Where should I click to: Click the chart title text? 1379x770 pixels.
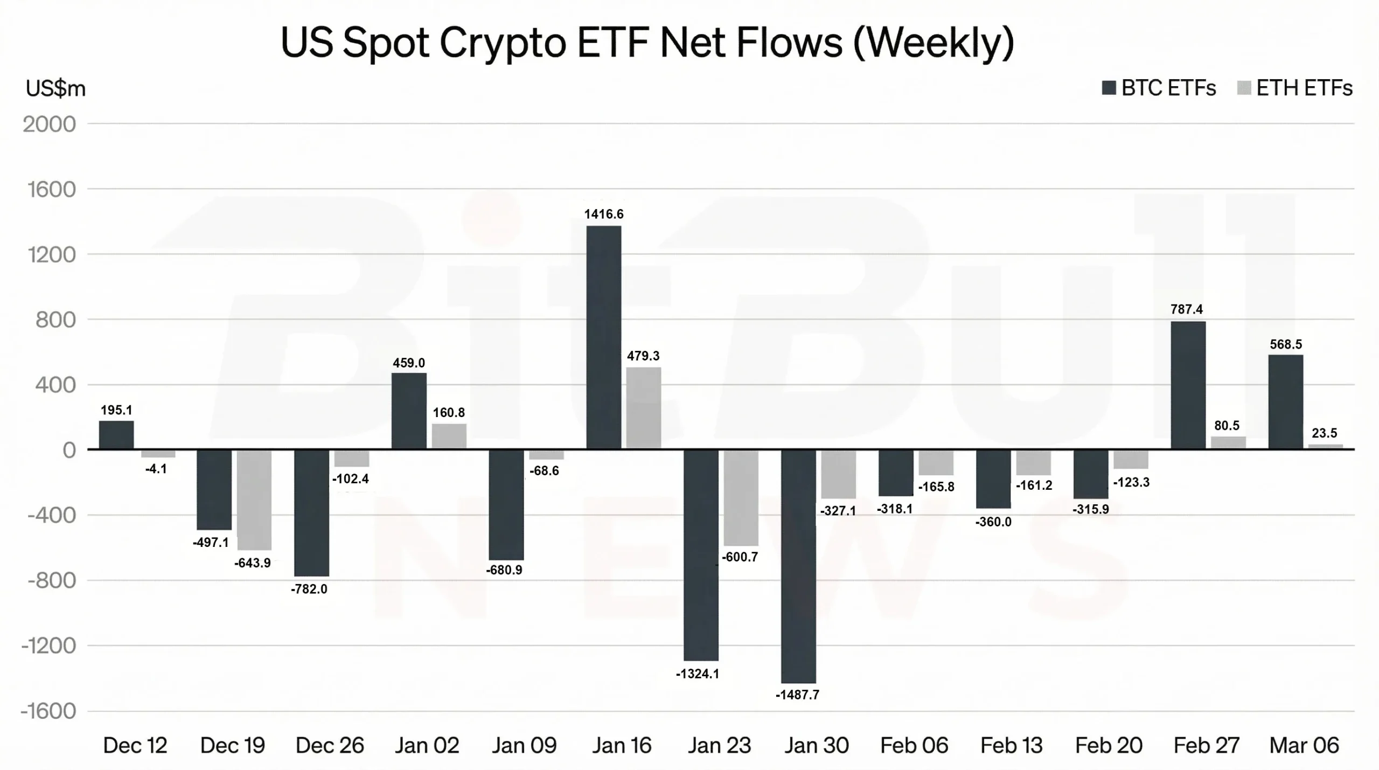coord(647,42)
